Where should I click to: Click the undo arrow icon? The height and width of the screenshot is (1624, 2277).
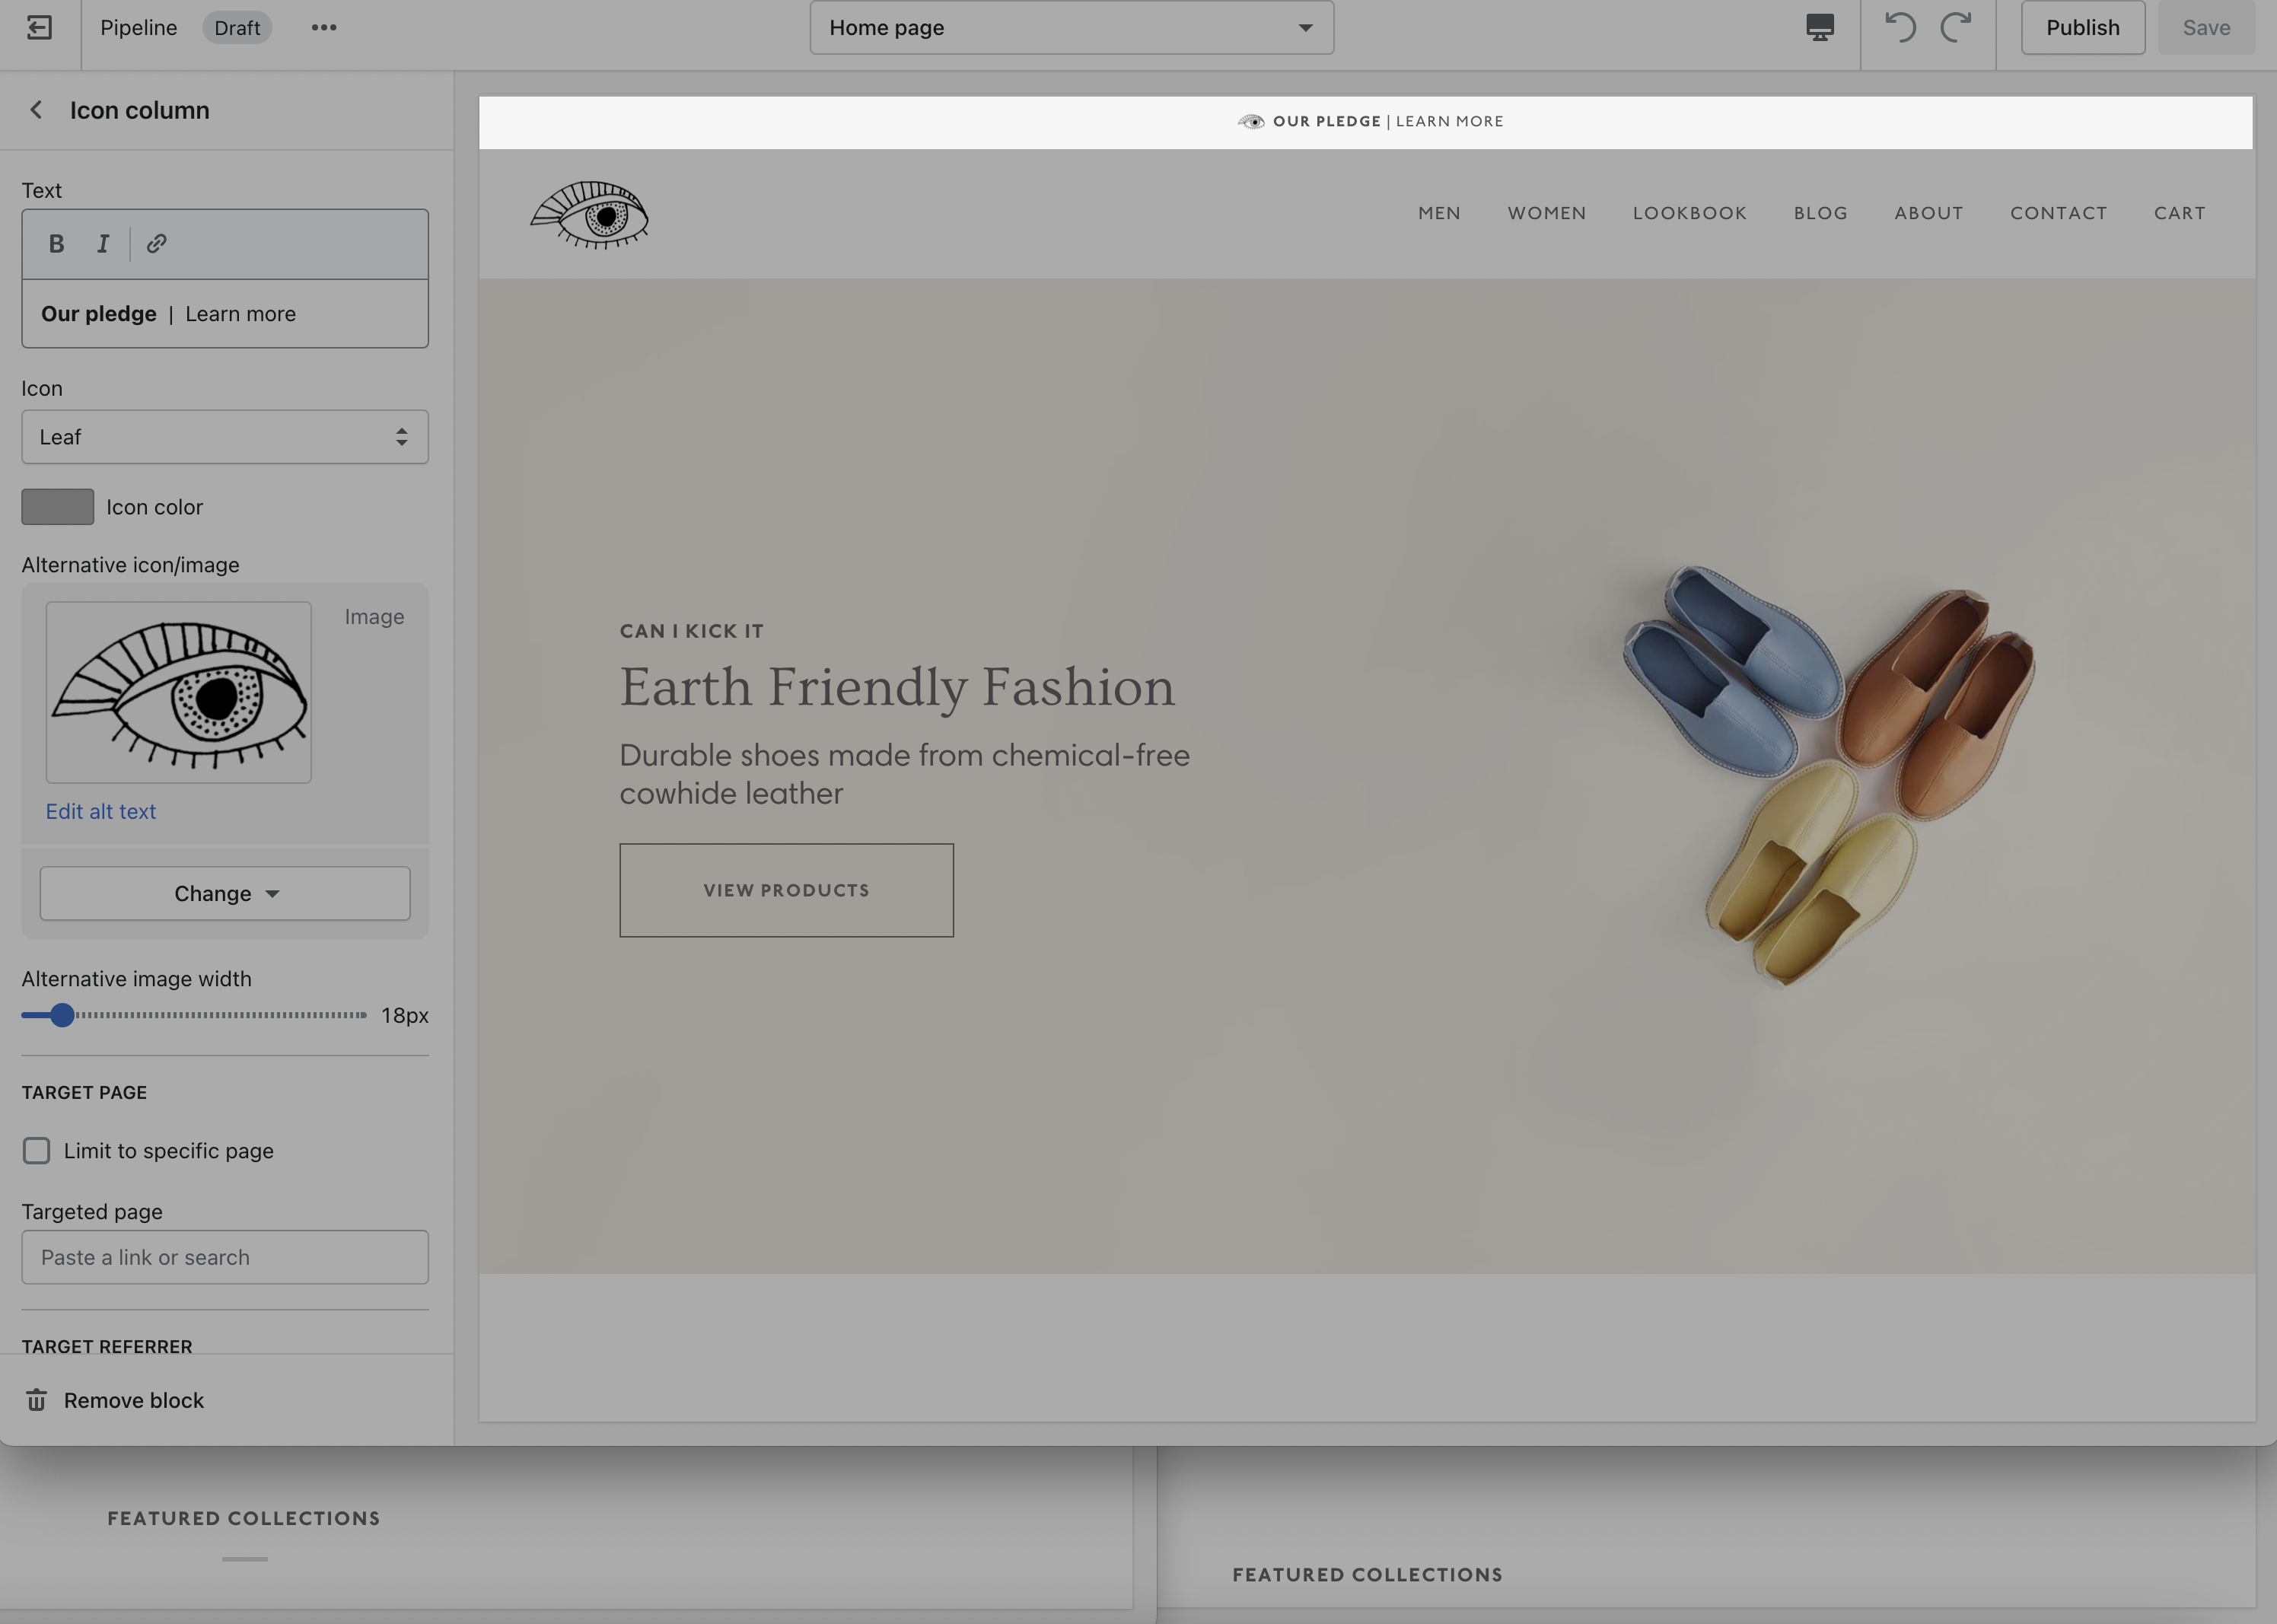[x=1900, y=27]
